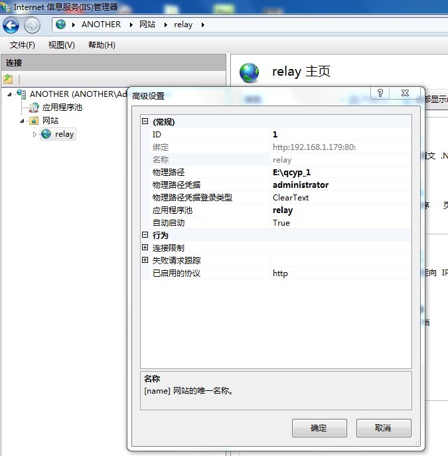Click the 应用程序池 icon in tree
Image resolution: width=448 pixels, height=456 pixels.
tap(34, 108)
